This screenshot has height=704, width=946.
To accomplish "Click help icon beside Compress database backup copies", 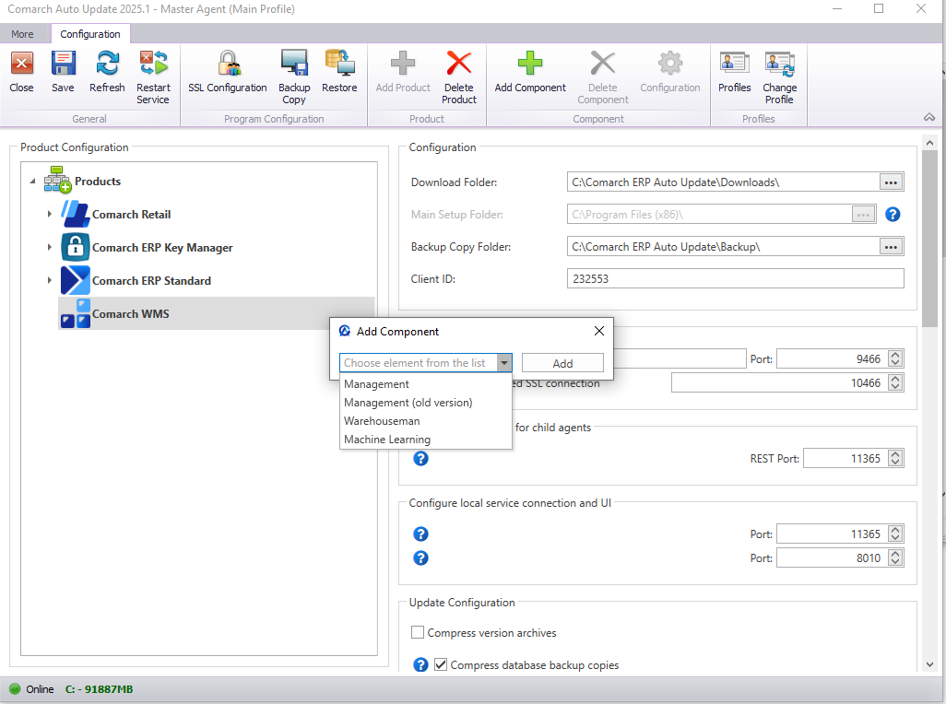I will tap(420, 664).
